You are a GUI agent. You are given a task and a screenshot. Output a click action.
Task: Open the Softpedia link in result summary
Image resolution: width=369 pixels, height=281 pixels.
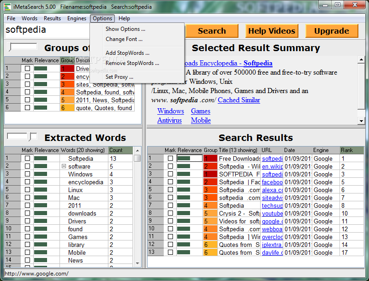[x=258, y=63]
